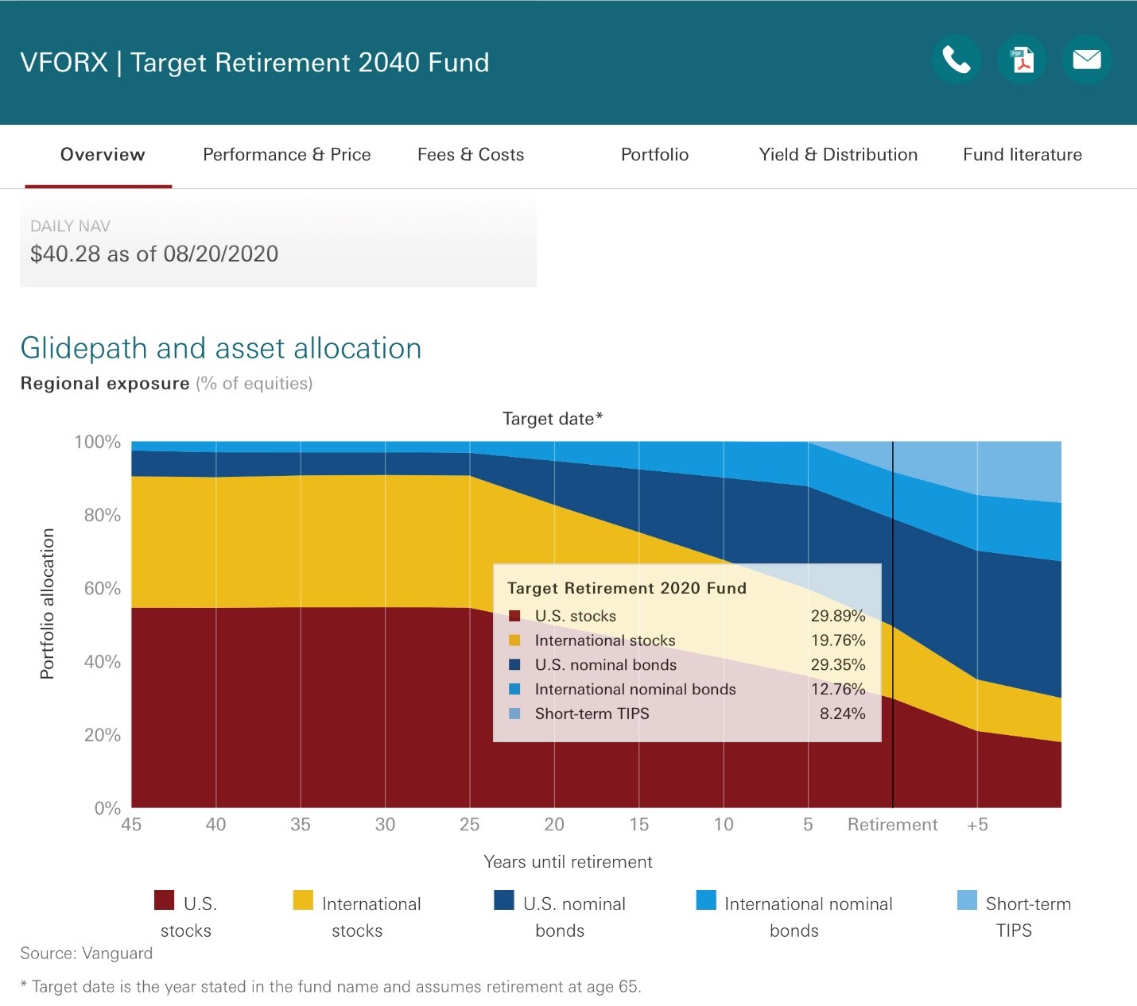
Task: Click the Short-term TIPS legend swatch
Action: 967,900
